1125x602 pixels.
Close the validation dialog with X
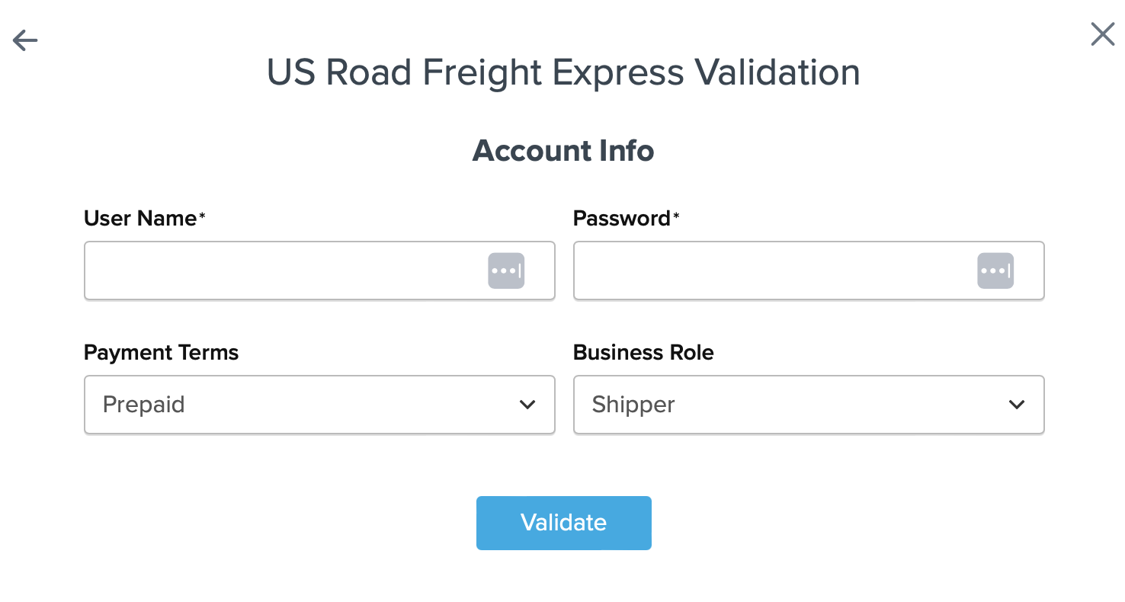[1102, 34]
